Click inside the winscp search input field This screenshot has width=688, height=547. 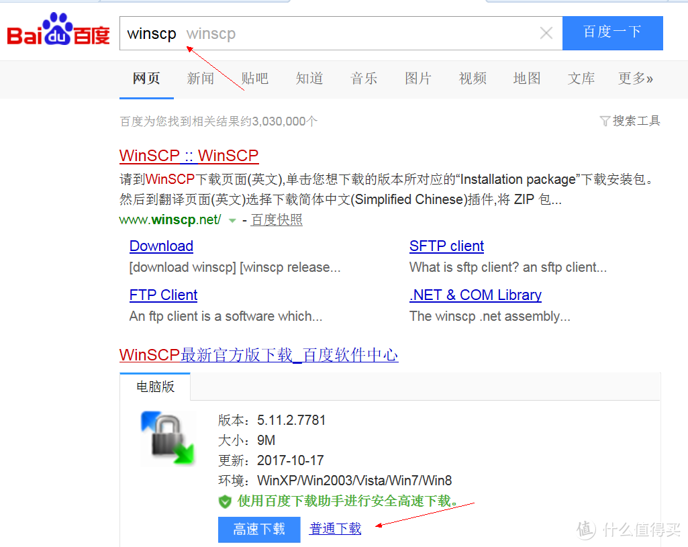pos(302,33)
